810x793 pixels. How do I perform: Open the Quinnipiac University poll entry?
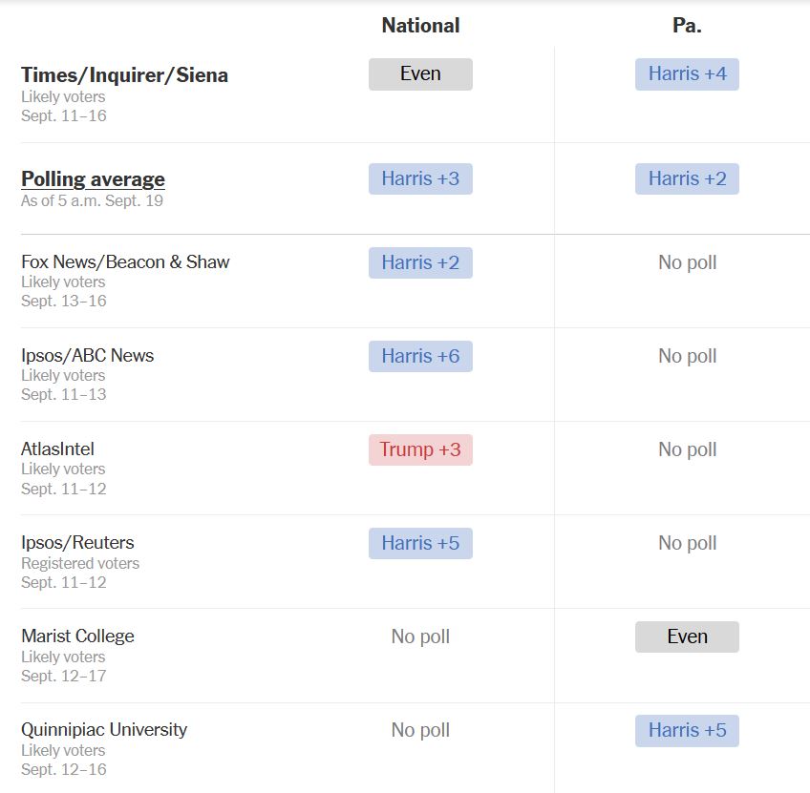click(104, 730)
